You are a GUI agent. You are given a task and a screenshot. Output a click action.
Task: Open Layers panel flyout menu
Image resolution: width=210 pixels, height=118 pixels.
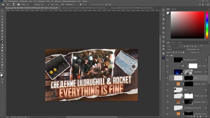tap(209, 43)
